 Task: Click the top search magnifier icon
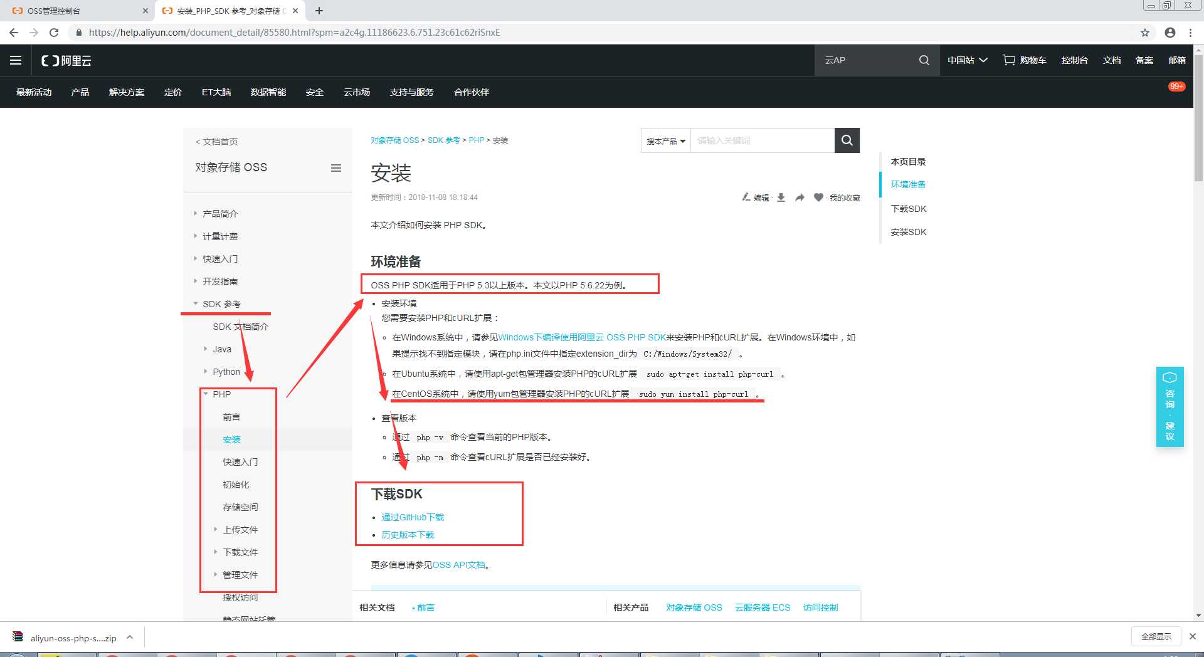coord(924,60)
